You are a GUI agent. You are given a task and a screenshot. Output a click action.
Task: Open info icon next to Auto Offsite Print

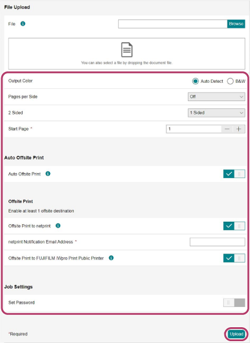coord(48,174)
